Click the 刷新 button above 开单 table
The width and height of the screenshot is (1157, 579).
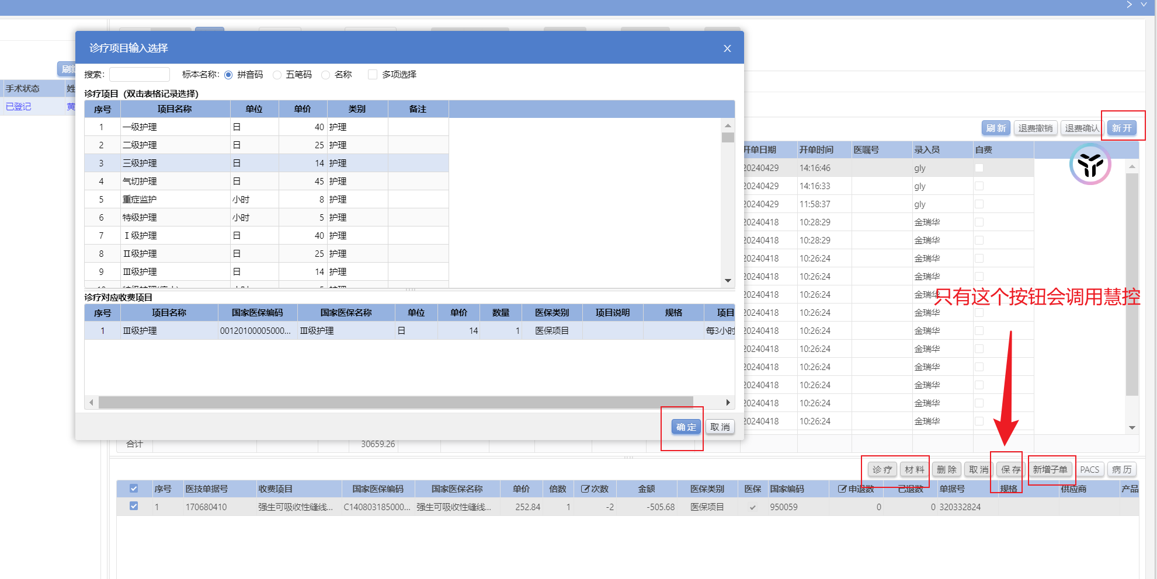click(x=996, y=128)
